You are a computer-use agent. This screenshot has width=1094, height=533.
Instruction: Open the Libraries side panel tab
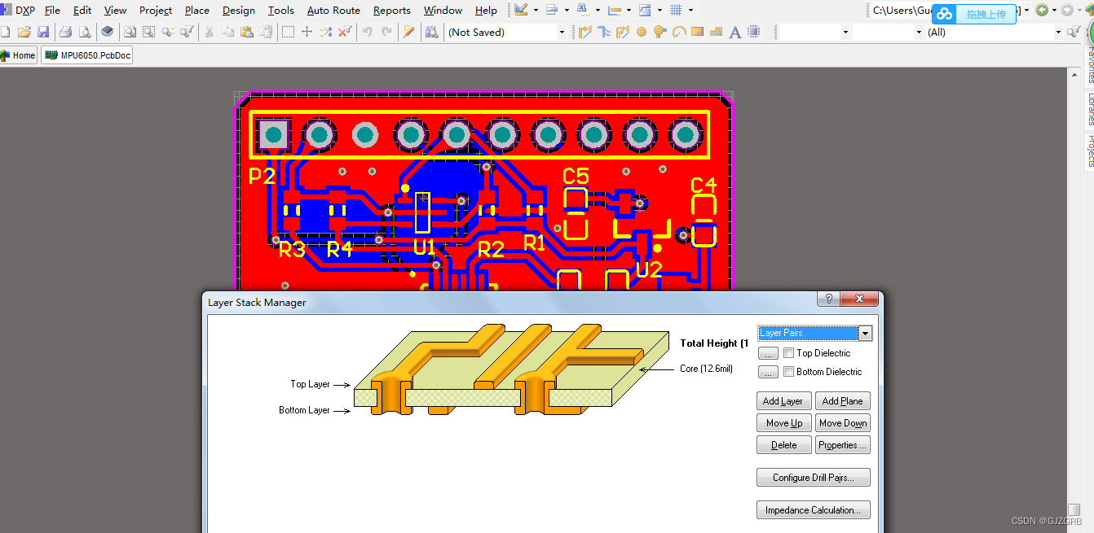tap(1089, 108)
